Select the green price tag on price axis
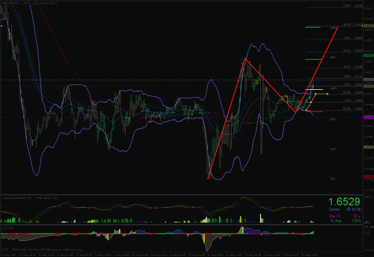 click(x=369, y=55)
